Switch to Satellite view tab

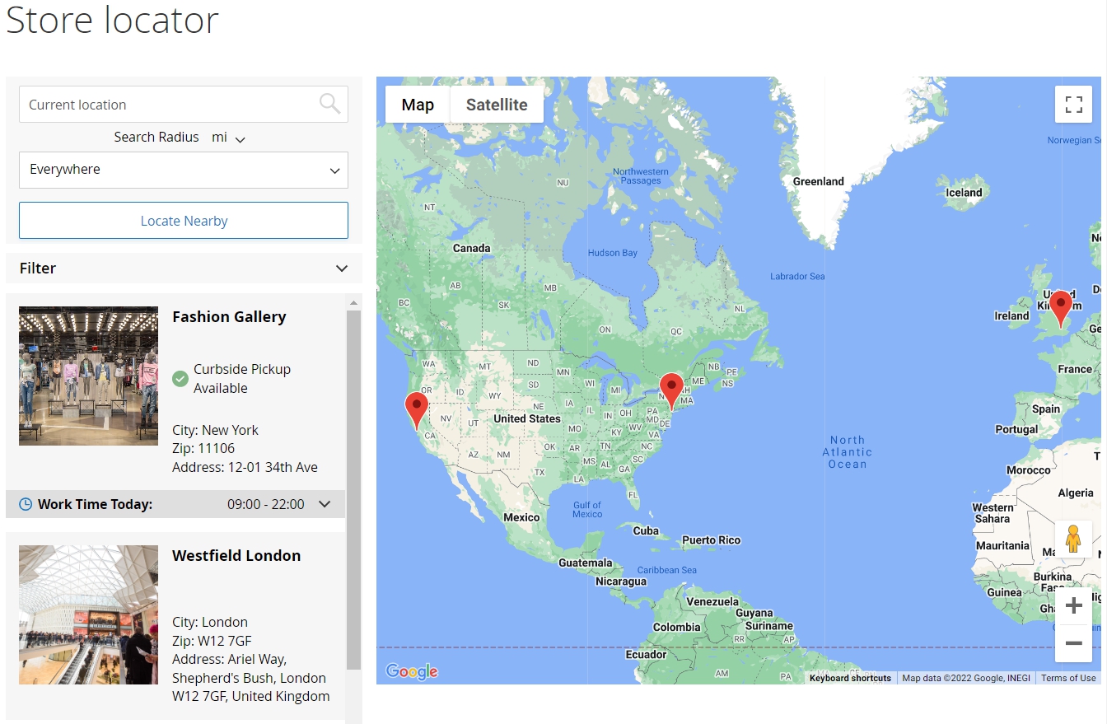[x=497, y=105]
